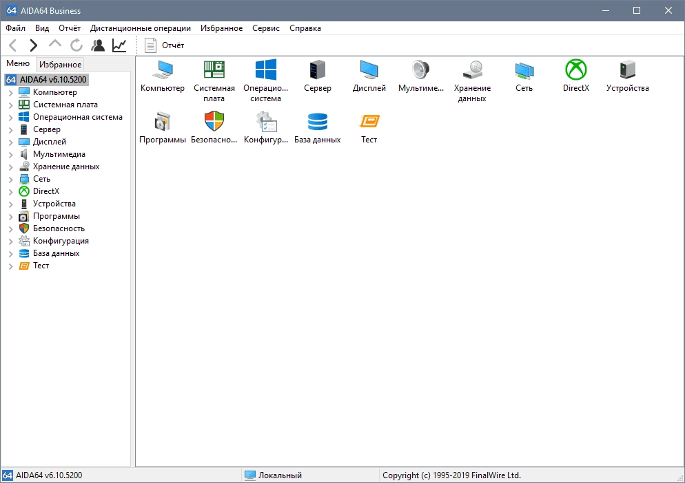
Task: Open the Избранное menu in menu bar
Action: coord(221,28)
